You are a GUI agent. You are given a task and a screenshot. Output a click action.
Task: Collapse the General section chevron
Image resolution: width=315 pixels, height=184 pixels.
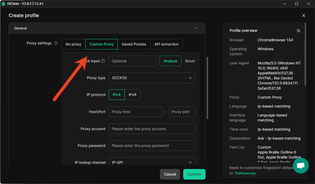196,28
